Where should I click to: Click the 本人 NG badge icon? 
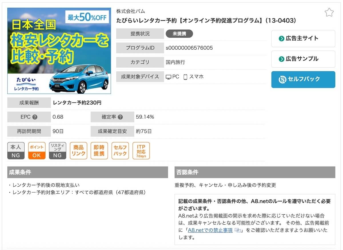click(x=16, y=151)
